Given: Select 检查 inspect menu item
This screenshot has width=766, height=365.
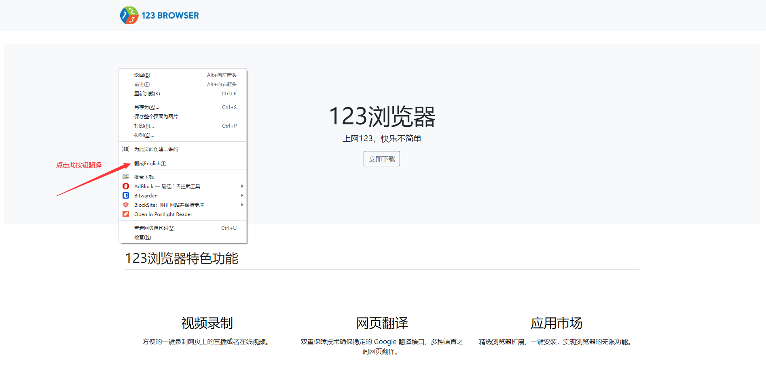Looking at the screenshot, I should 143,237.
